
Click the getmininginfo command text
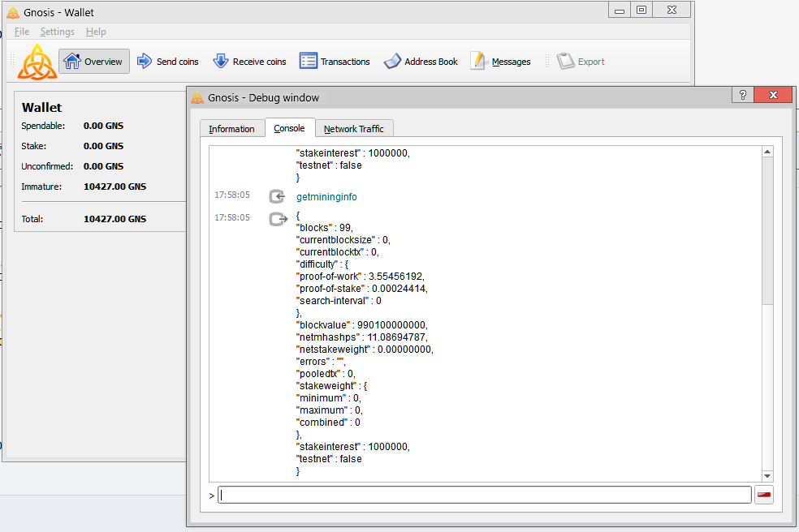point(326,197)
